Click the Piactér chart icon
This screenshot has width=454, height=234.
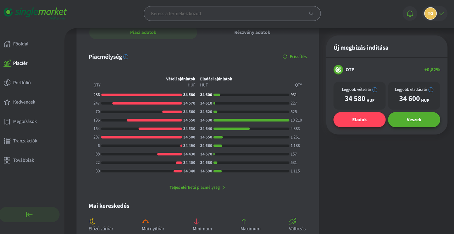pyautogui.click(x=7, y=63)
